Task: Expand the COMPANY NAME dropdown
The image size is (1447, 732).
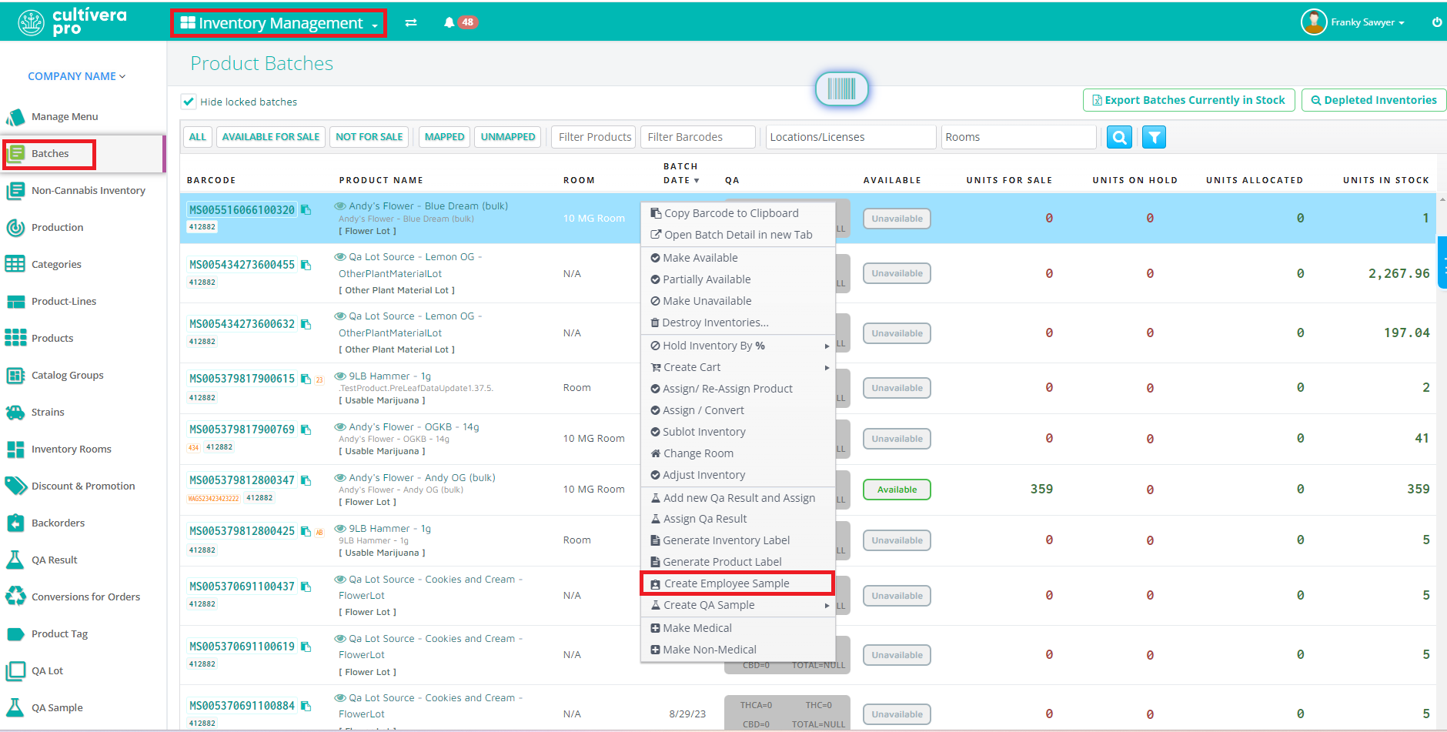Action: pos(77,76)
